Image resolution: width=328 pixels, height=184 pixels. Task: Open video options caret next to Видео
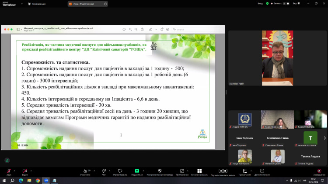[31, 171]
